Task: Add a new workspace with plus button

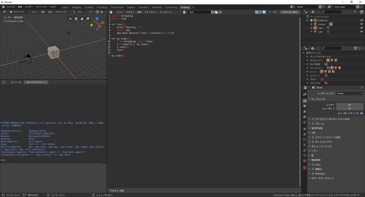Action: [193, 7]
